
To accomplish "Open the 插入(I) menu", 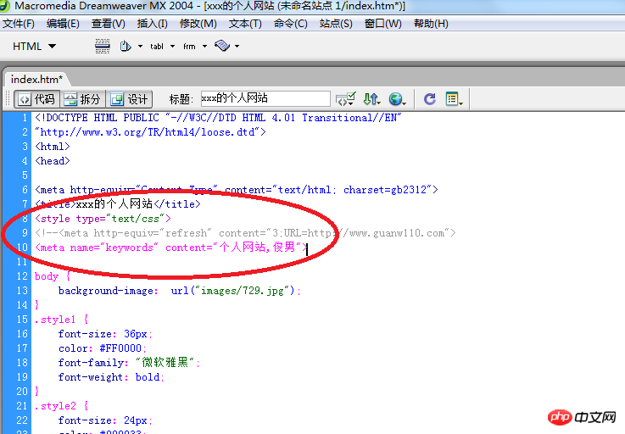I will coord(152,24).
